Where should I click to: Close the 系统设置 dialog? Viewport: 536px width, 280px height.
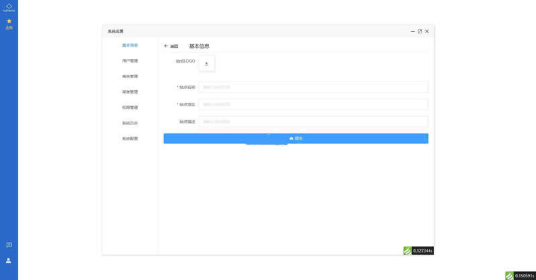(x=427, y=31)
